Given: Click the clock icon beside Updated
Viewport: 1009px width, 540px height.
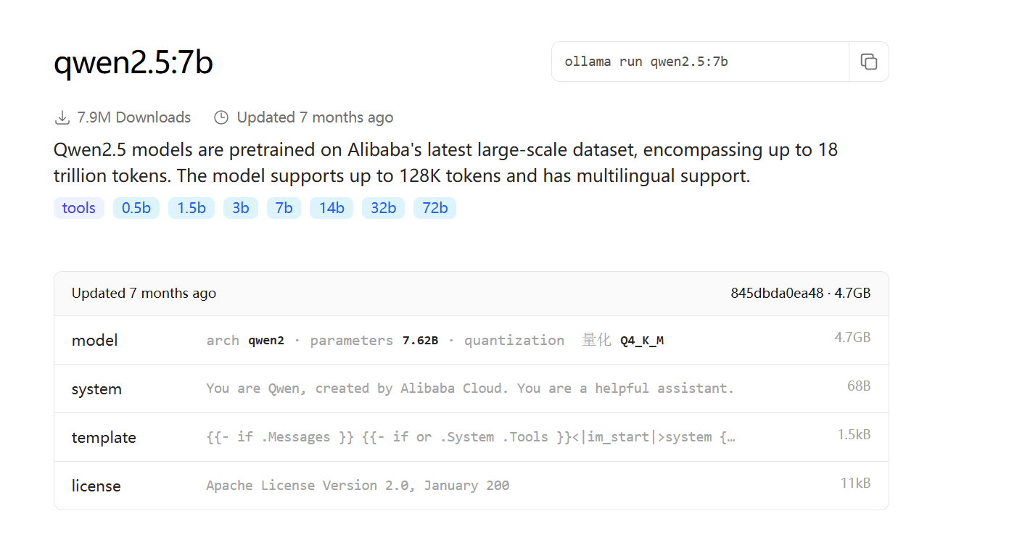Looking at the screenshot, I should coord(221,117).
